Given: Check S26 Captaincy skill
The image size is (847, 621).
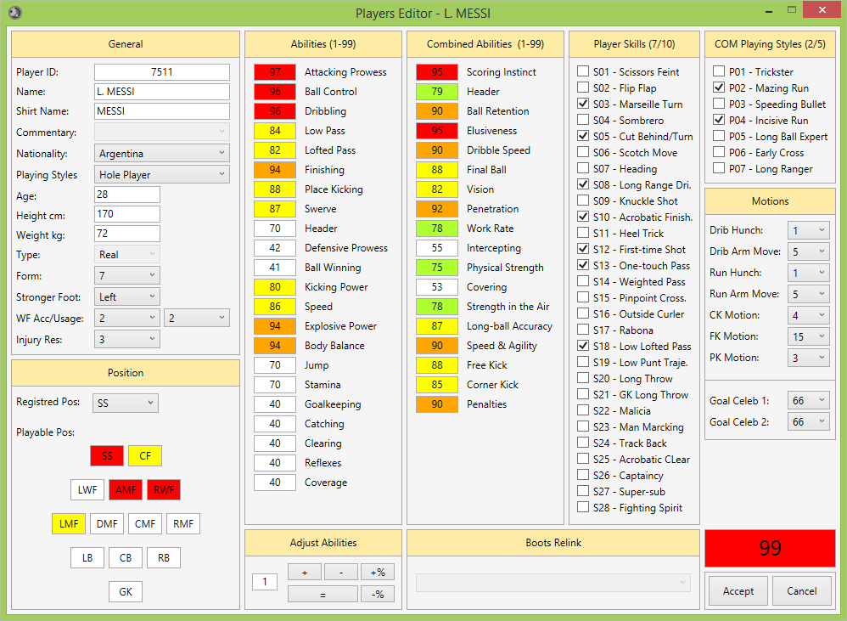Looking at the screenshot, I should (x=583, y=475).
